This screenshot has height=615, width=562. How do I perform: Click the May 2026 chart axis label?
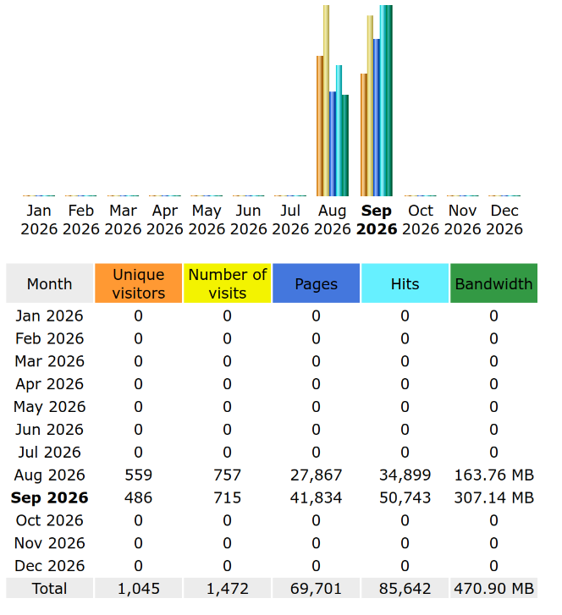207,220
